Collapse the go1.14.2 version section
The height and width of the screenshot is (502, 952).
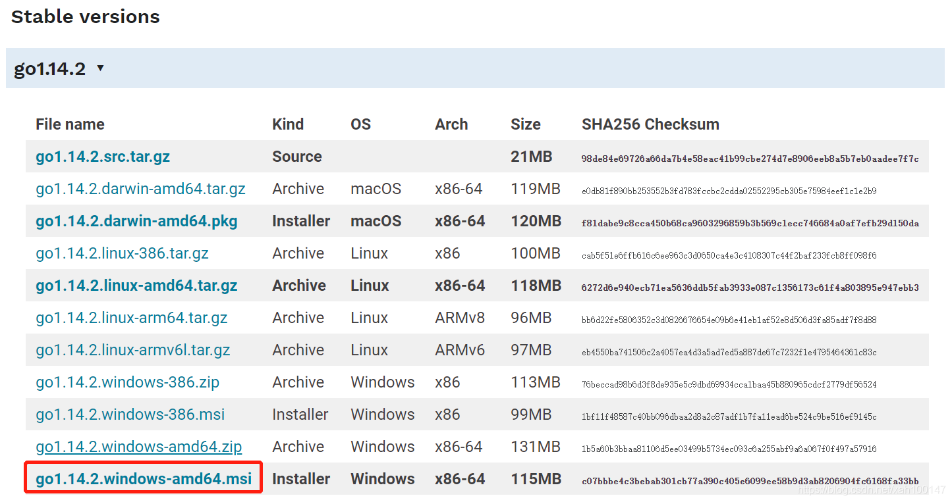click(x=100, y=68)
